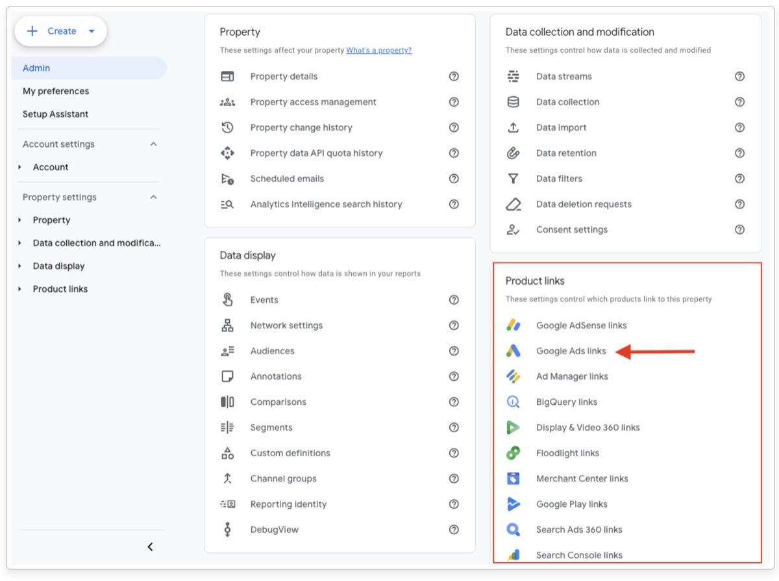Open Channel groups settings
This screenshot has height=581, width=779.
click(x=284, y=478)
